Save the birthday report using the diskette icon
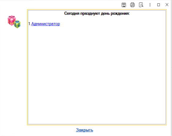172x136 pixels. click(124, 5)
